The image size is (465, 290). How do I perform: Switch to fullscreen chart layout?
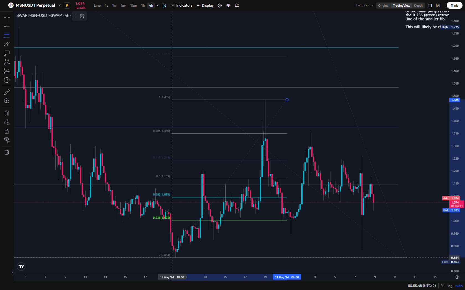[x=430, y=6]
